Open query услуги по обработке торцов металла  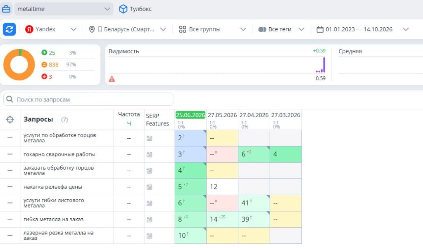[x=59, y=138]
